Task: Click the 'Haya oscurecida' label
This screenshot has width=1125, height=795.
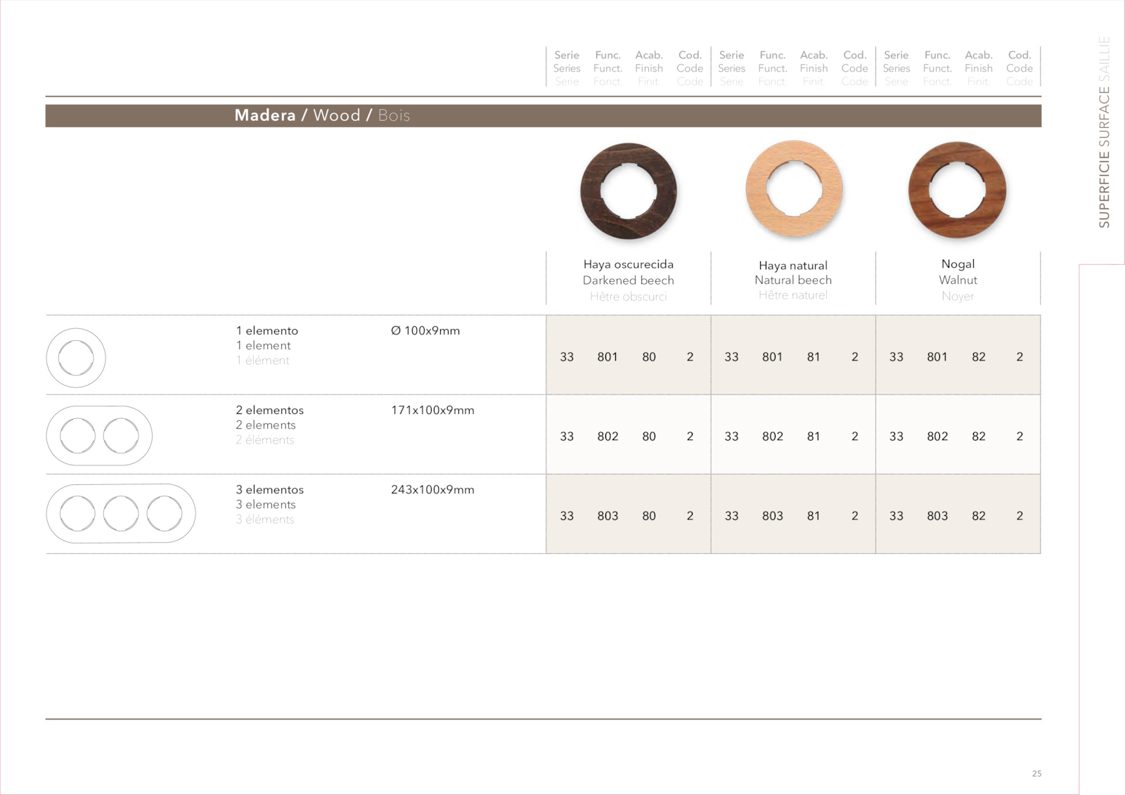Action: pyautogui.click(x=629, y=264)
